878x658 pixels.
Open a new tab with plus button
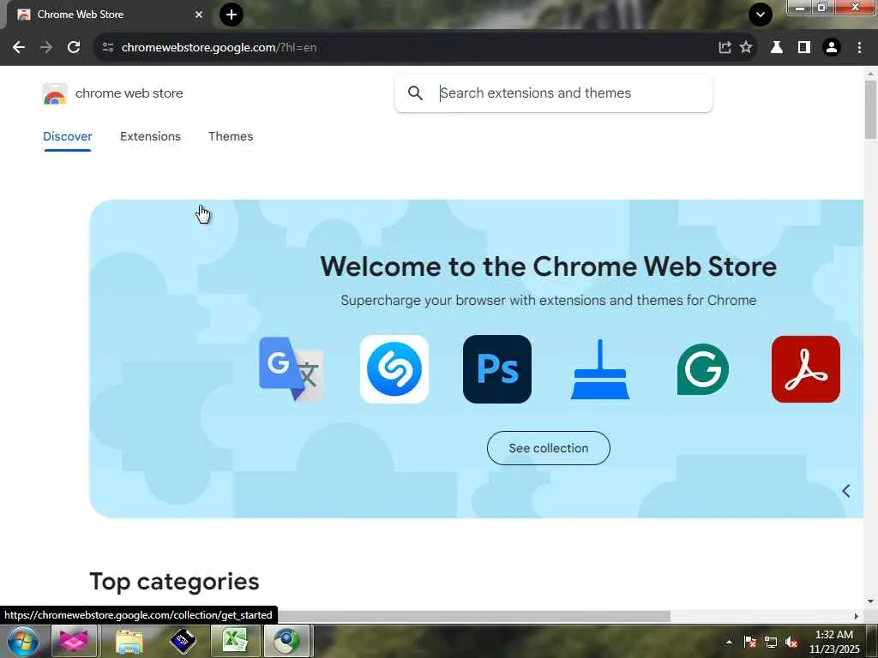pos(232,15)
